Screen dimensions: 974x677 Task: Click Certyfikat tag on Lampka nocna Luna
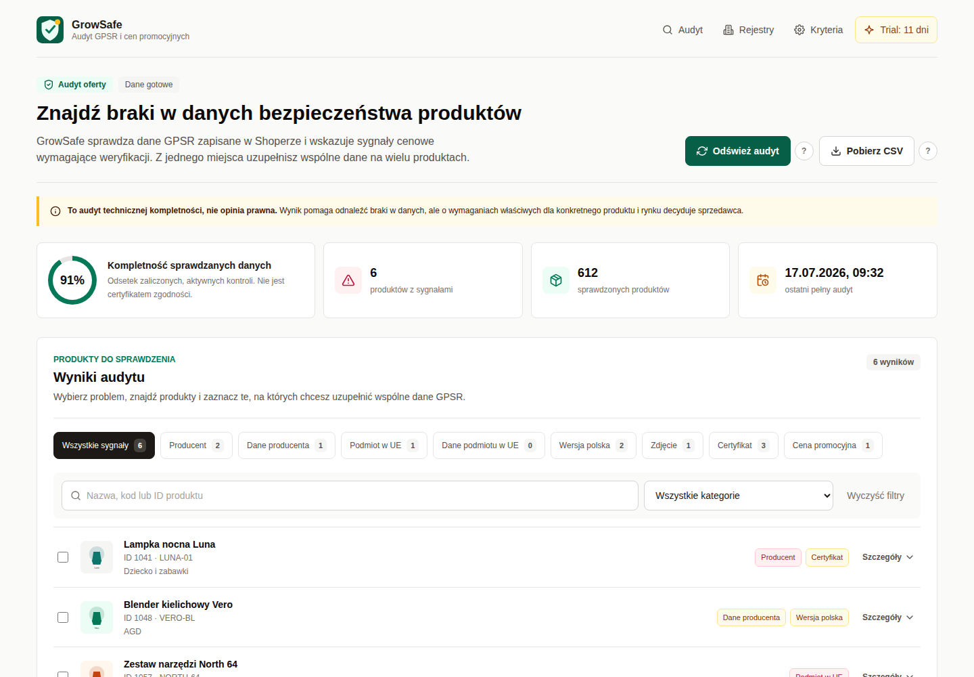tap(827, 557)
